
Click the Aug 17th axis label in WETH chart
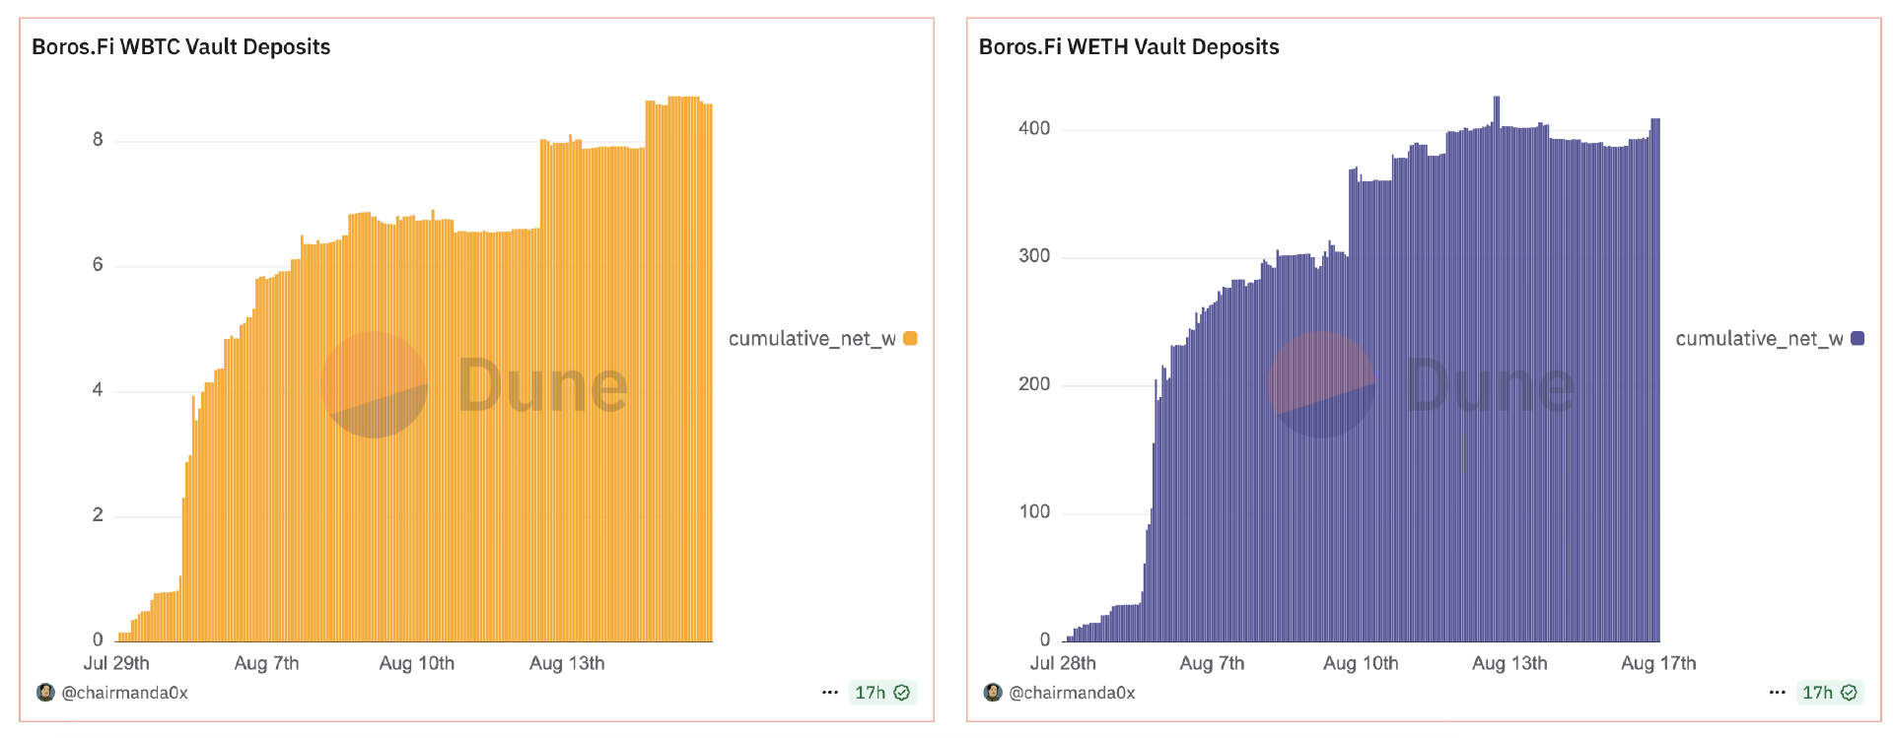[x=1658, y=663]
